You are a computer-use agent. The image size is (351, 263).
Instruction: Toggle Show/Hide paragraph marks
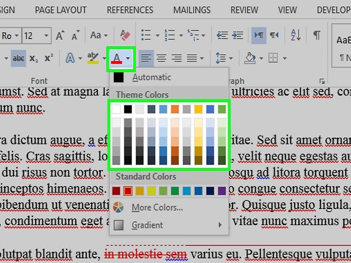click(316, 35)
